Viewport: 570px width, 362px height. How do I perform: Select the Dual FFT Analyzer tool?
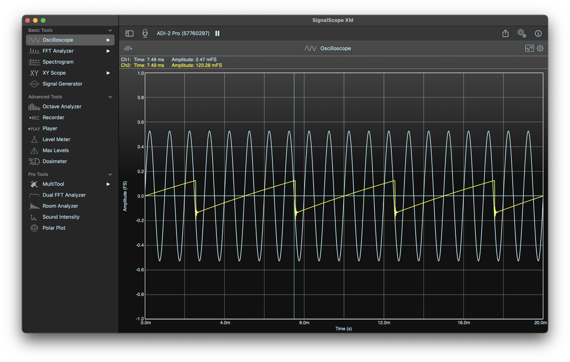point(63,195)
